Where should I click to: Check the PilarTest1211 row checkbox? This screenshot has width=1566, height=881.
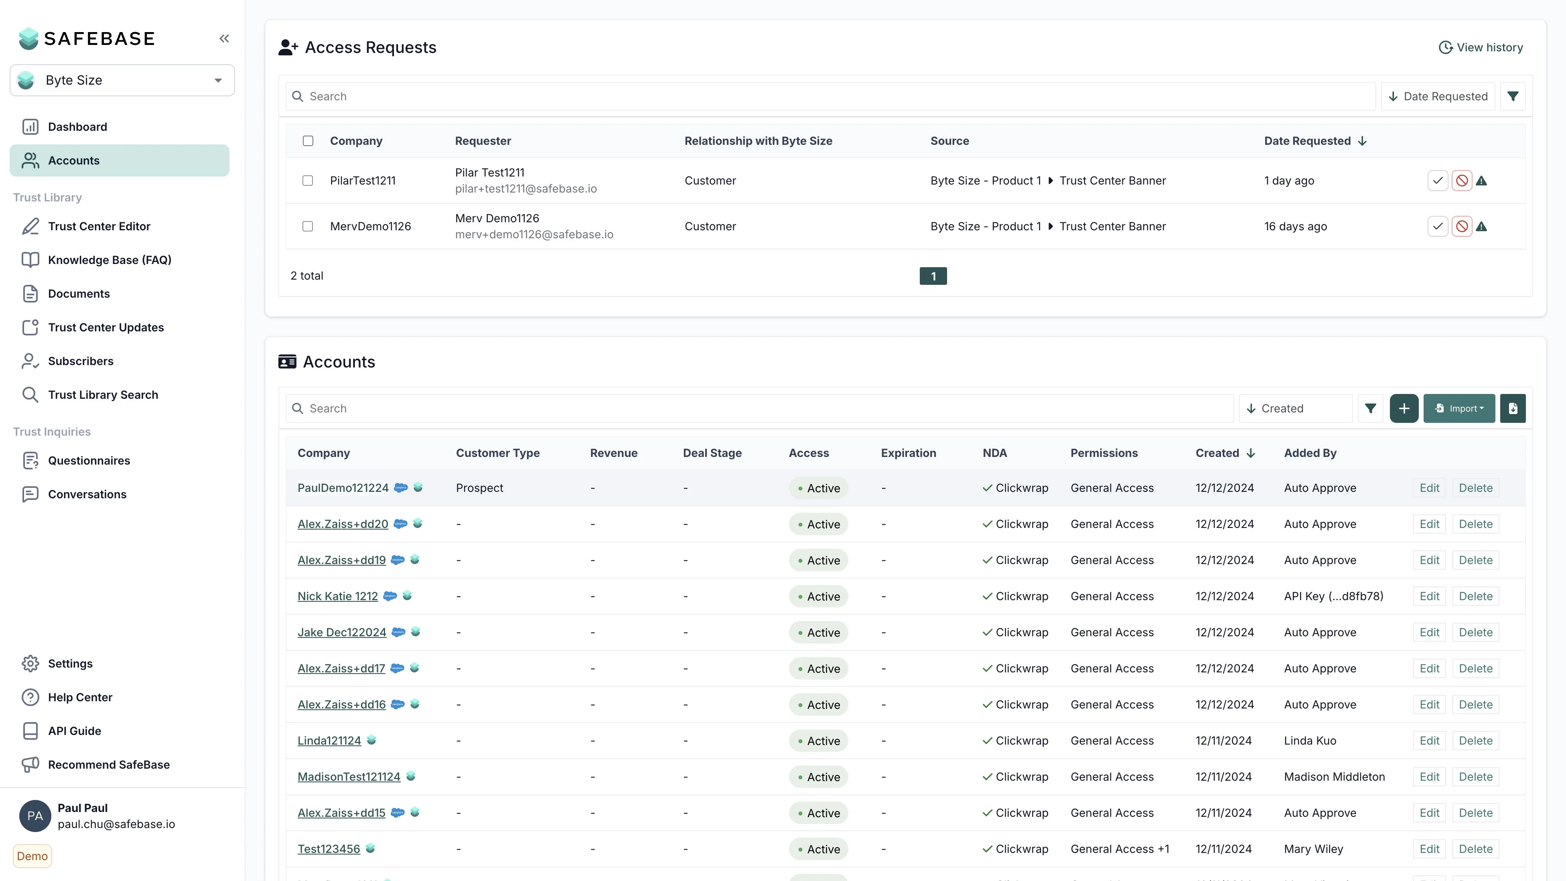[x=308, y=181]
